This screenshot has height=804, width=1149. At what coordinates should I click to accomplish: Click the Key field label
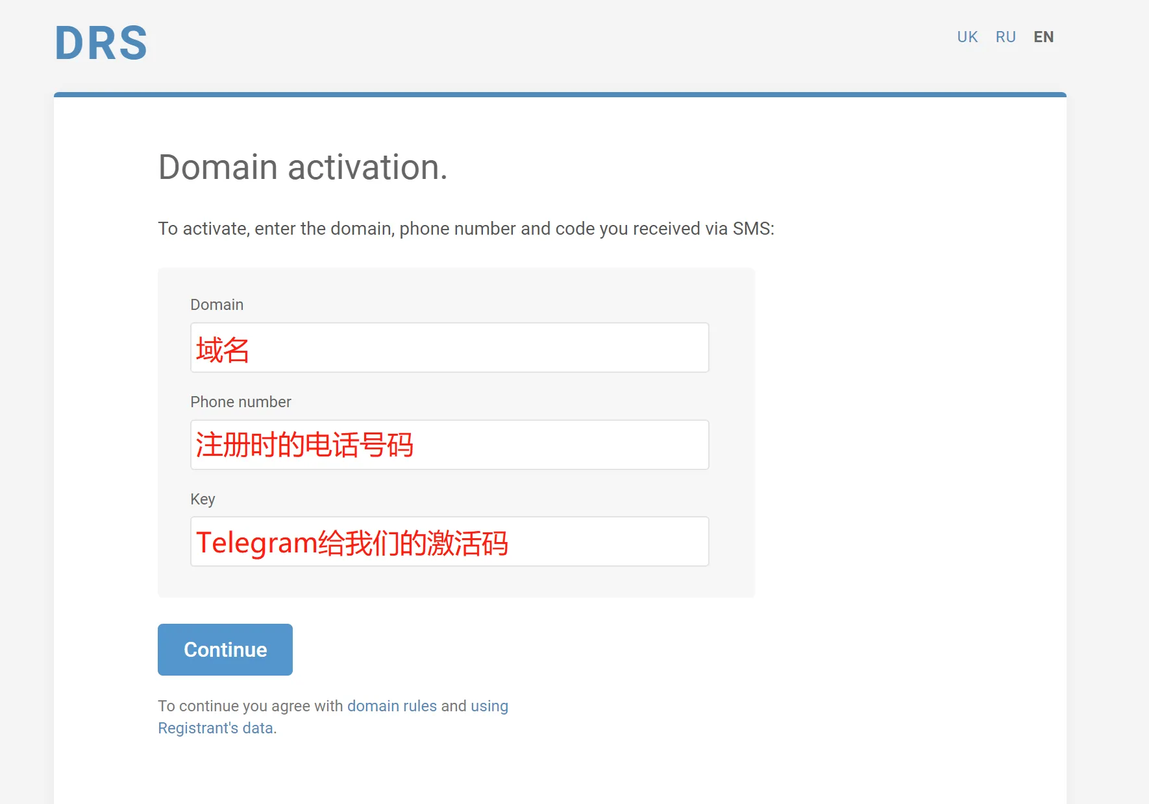click(x=203, y=499)
